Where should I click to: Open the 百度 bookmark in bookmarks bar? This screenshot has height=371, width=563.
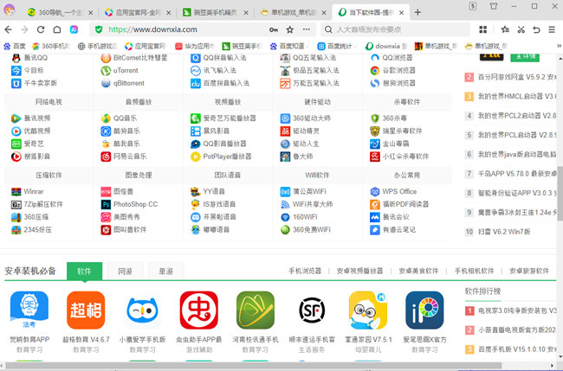(14, 45)
